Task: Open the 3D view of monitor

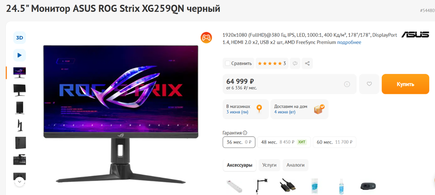Action: [x=19, y=37]
